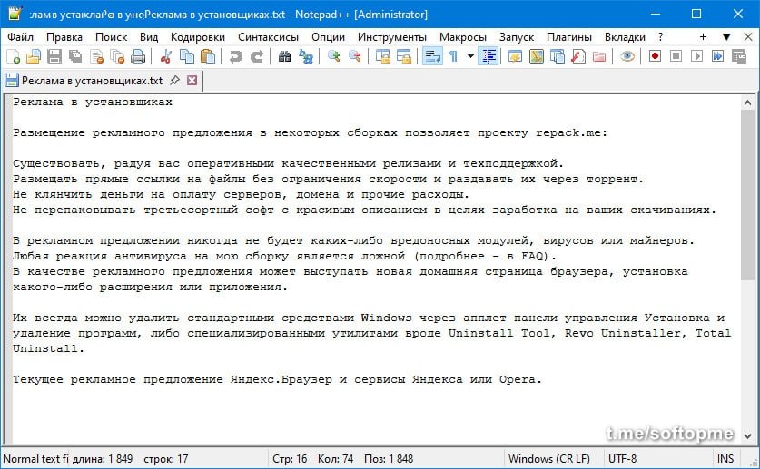Image resolution: width=760 pixels, height=469 pixels.
Task: Open the Function List panel icon
Action: click(578, 56)
